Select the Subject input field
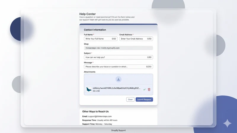The image size is (237, 133). [x=118, y=57]
